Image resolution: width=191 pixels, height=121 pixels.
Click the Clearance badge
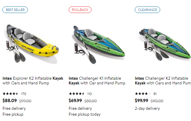click(147, 10)
